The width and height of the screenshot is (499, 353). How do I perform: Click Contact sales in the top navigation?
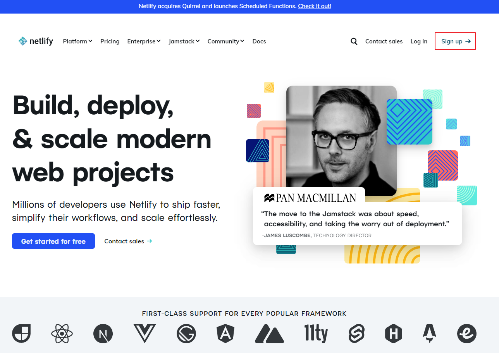coord(384,41)
